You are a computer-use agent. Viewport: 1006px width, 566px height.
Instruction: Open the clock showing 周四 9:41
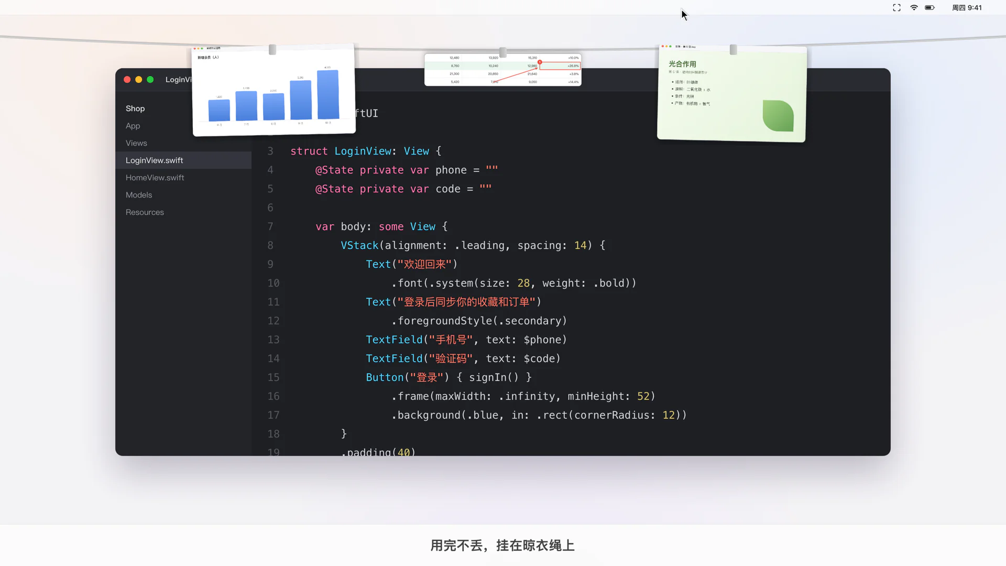(967, 8)
